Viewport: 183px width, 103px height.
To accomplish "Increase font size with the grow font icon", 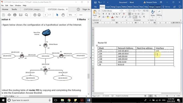I will (123, 17).
